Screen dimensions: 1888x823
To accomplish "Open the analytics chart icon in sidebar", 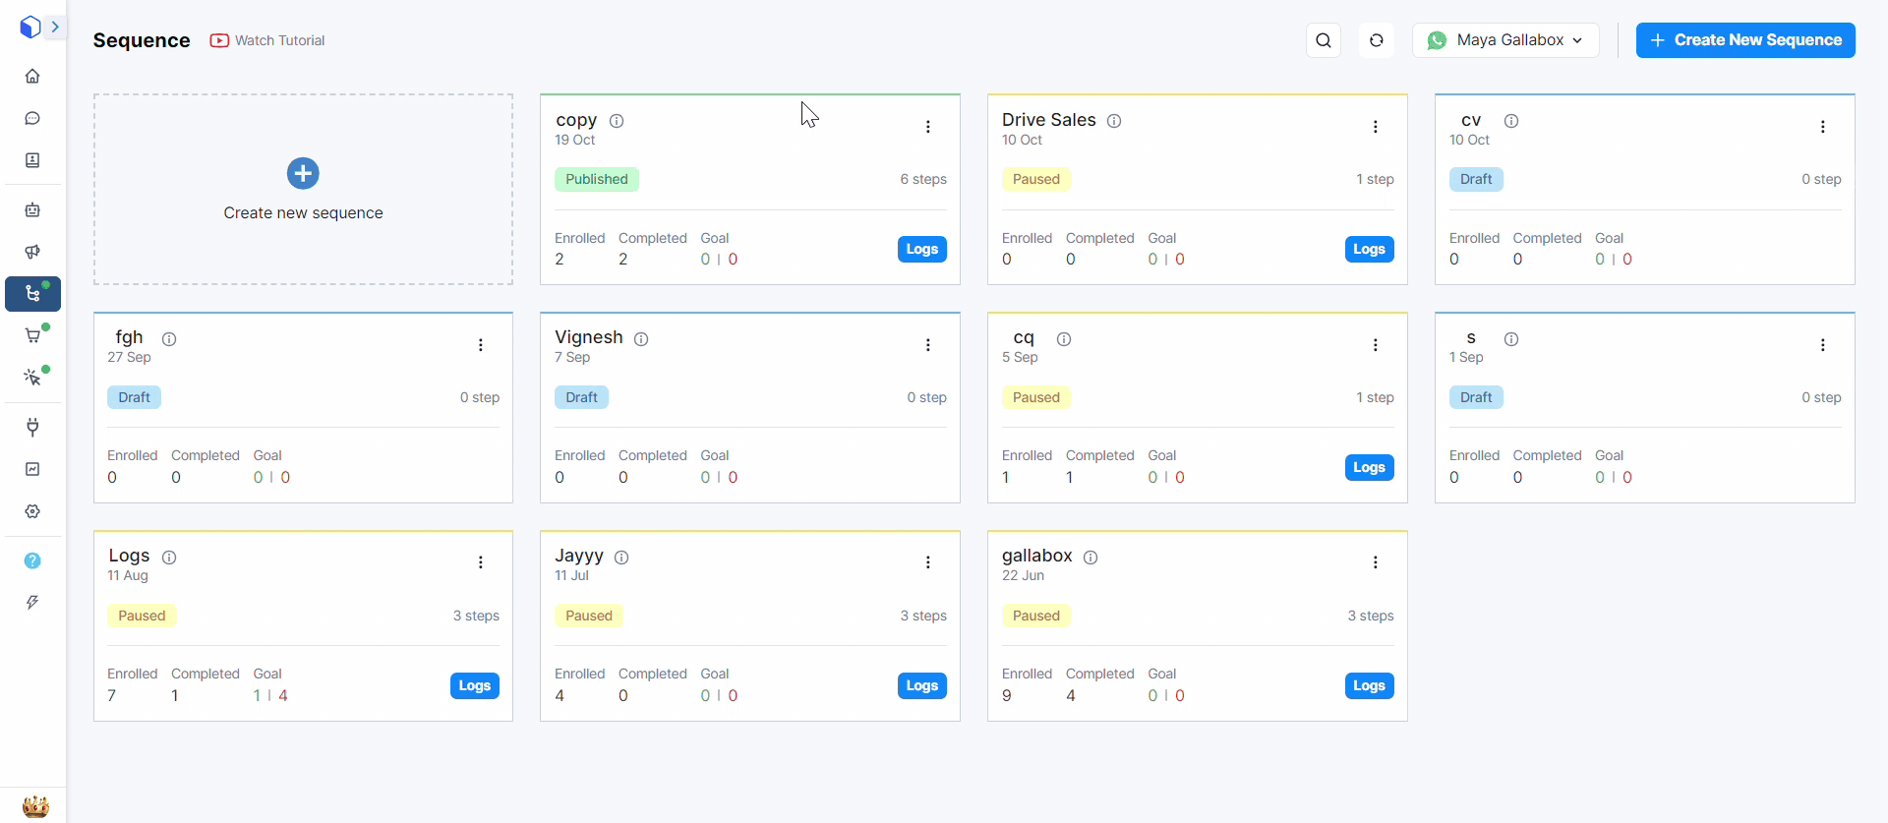I will (x=32, y=469).
